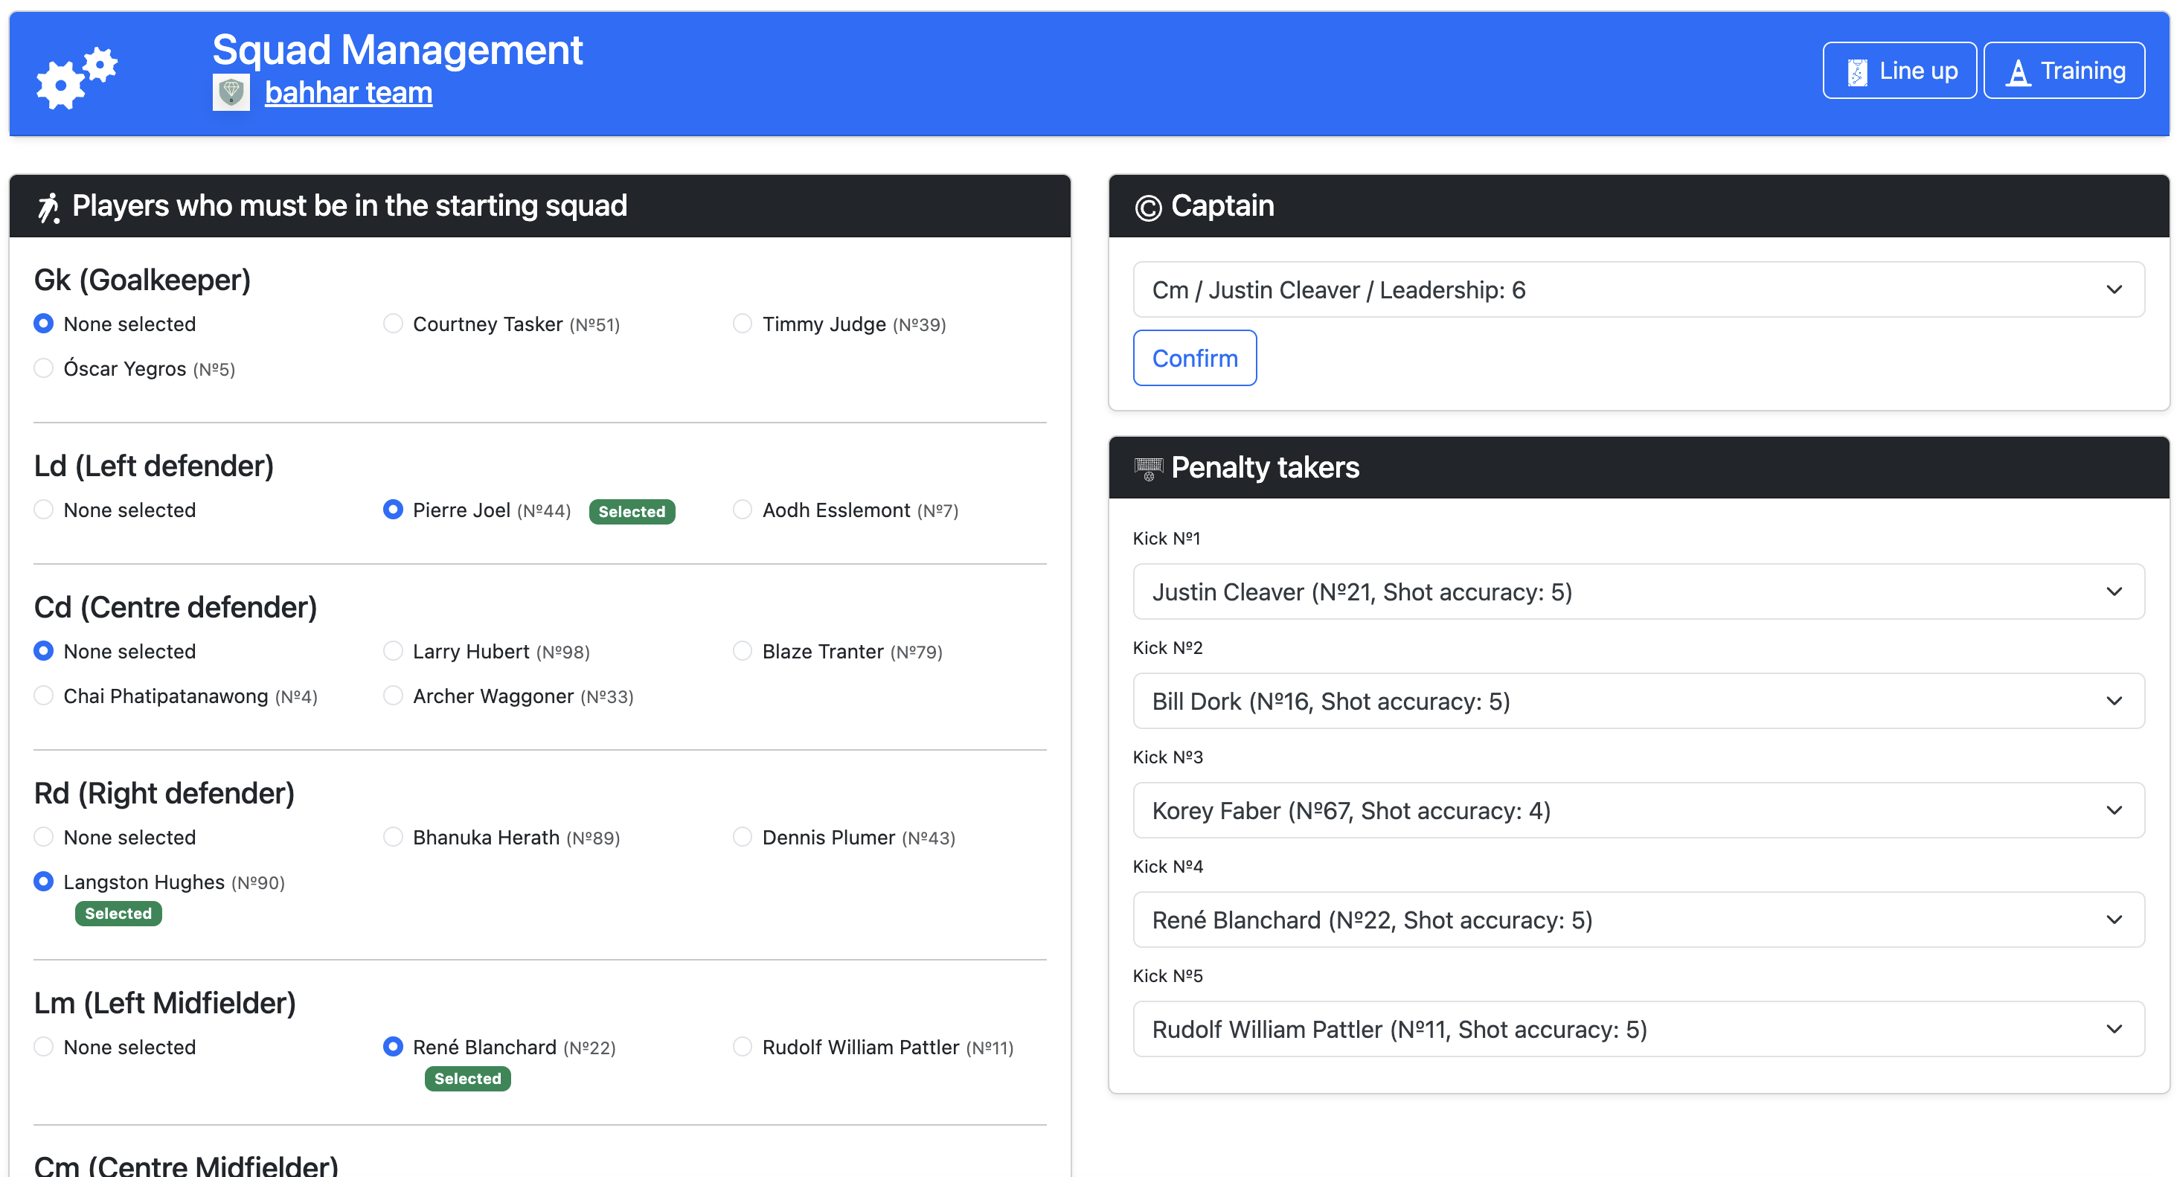Click the Rd (Right defender) heading

164,792
